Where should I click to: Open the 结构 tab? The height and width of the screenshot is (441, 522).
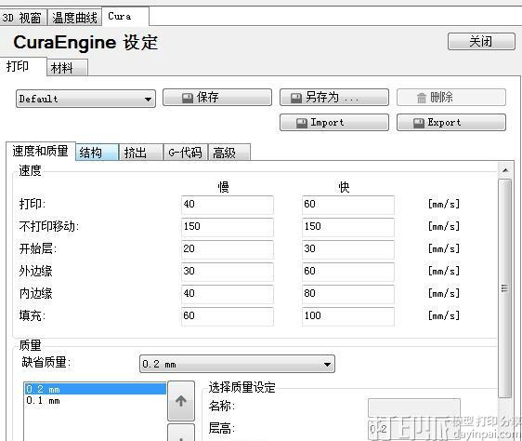click(97, 153)
